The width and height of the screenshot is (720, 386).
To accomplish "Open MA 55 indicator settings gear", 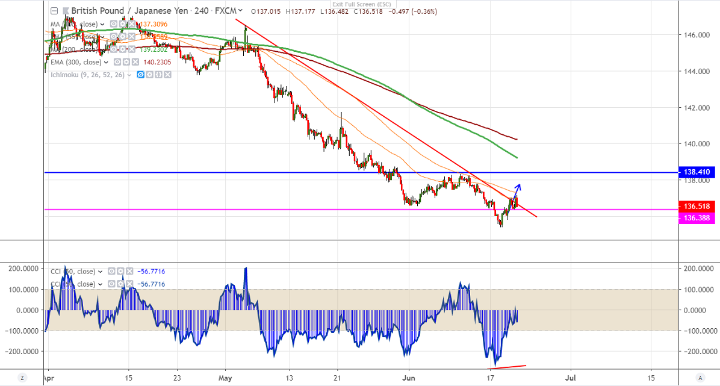I will tap(123, 37).
